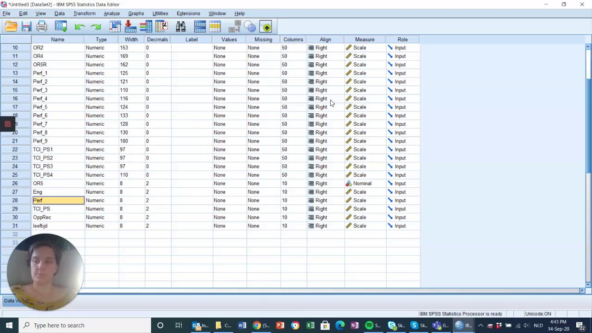Viewport: 592px width, 333px height.
Task: Click the overlapping circles toolbar icon
Action: (x=250, y=27)
